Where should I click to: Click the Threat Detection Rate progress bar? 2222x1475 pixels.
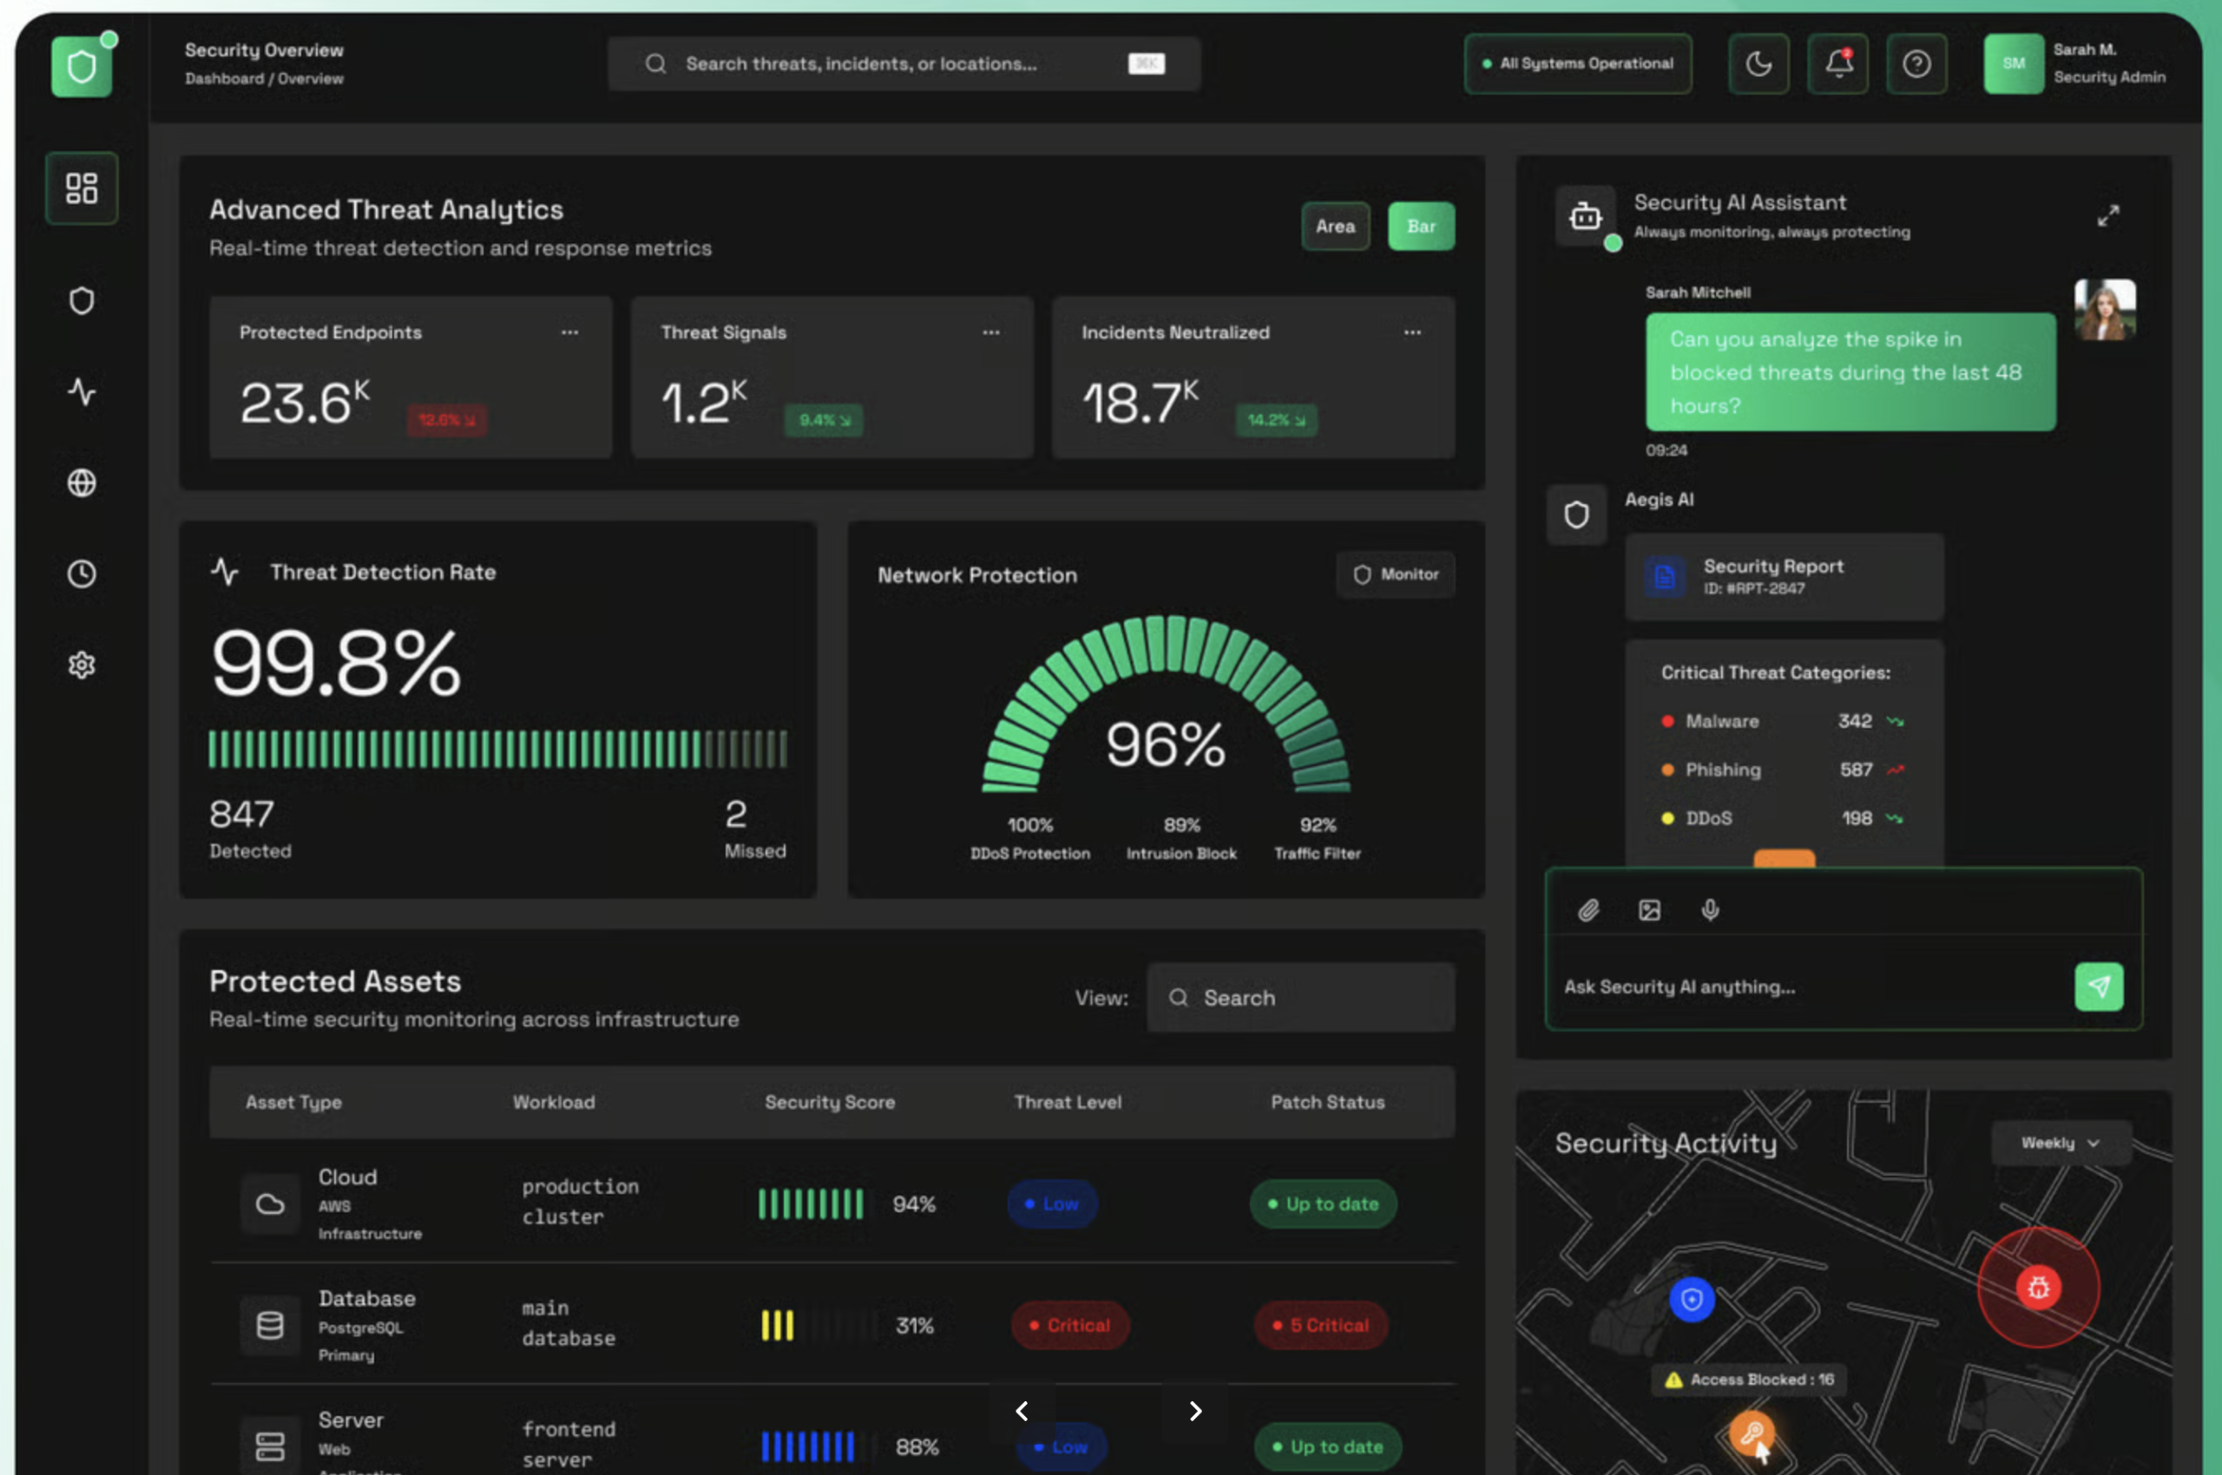point(498,749)
